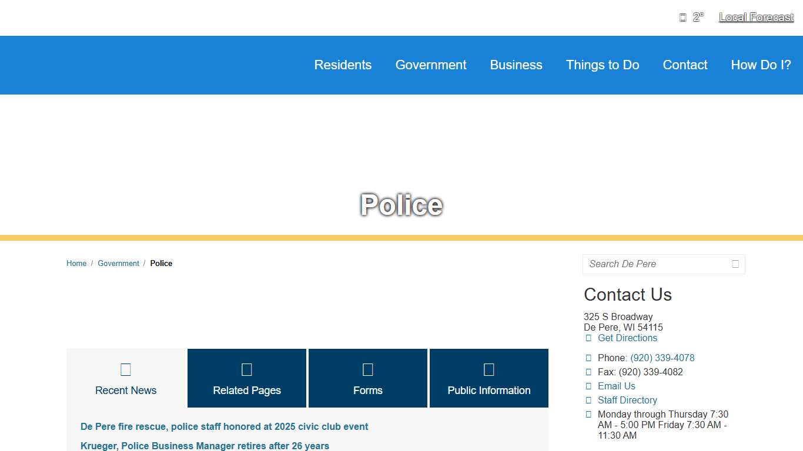Open the civic club event news article
The width and height of the screenshot is (803, 451).
tap(225, 427)
